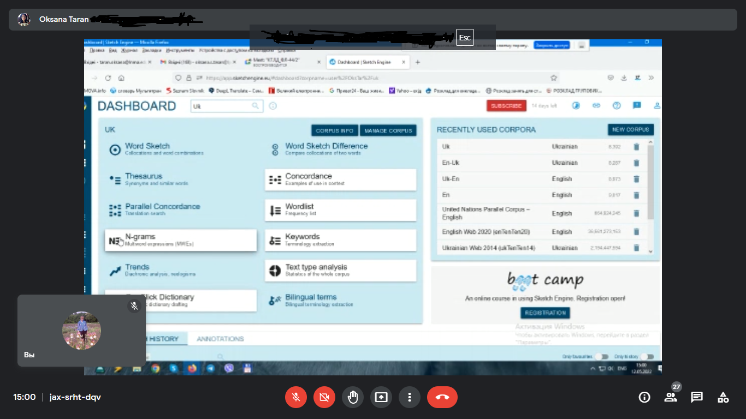Click the corpus search field containing Uk
The width and height of the screenshot is (746, 419).
pyautogui.click(x=228, y=106)
